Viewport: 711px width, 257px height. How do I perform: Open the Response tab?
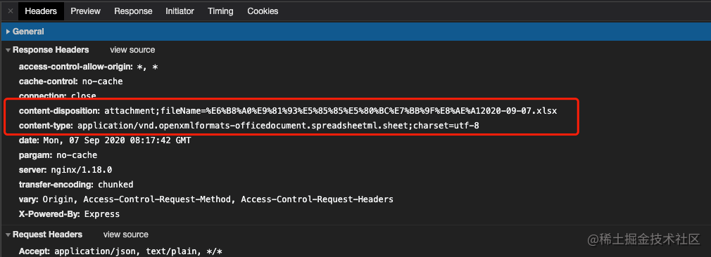coord(133,11)
